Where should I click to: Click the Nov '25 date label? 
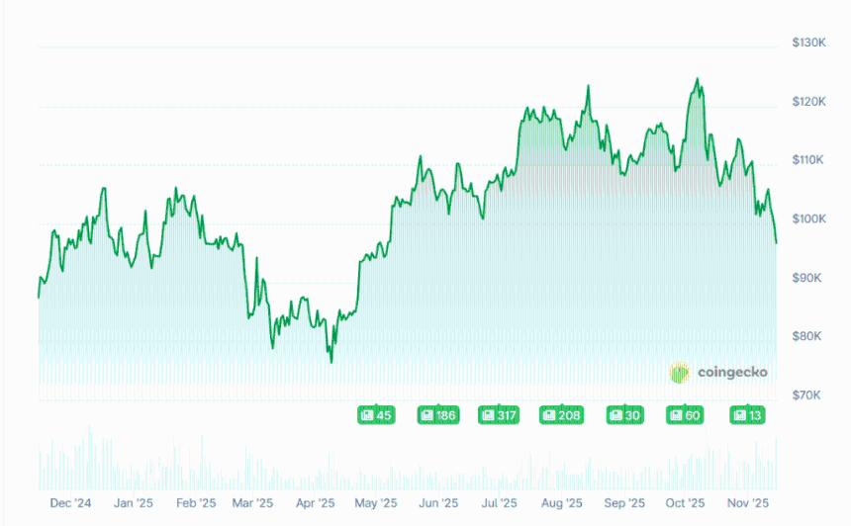(747, 503)
